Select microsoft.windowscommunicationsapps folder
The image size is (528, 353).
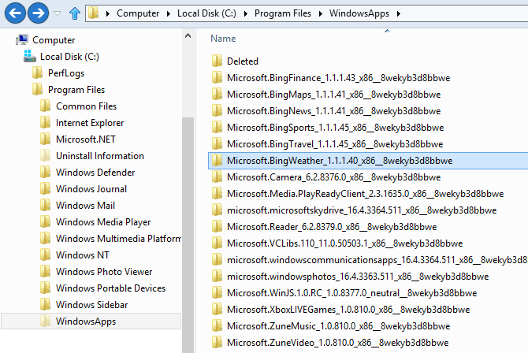tap(377, 259)
